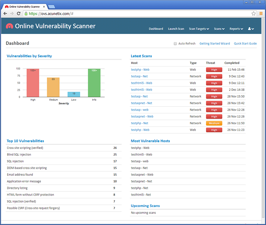Open the testaspnet - Web scan link
This screenshot has height=225, width=266.
[x=142, y=116]
